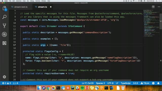Open the Debug view in activity bar
162x91 pixels.
pyautogui.click(x=5, y=34)
